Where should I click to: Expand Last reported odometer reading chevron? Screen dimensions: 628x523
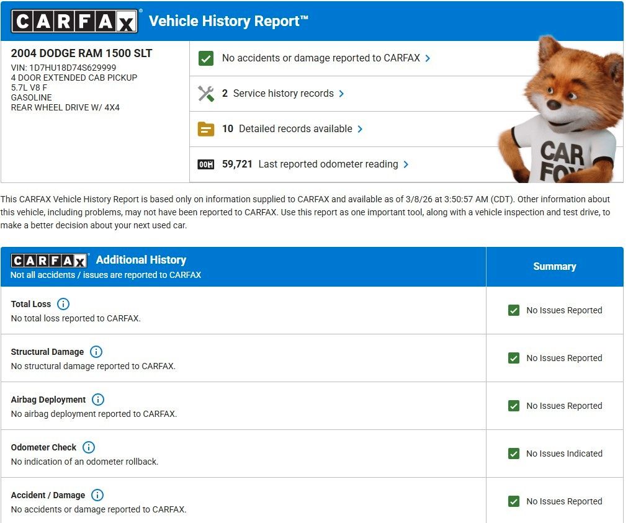tap(406, 164)
